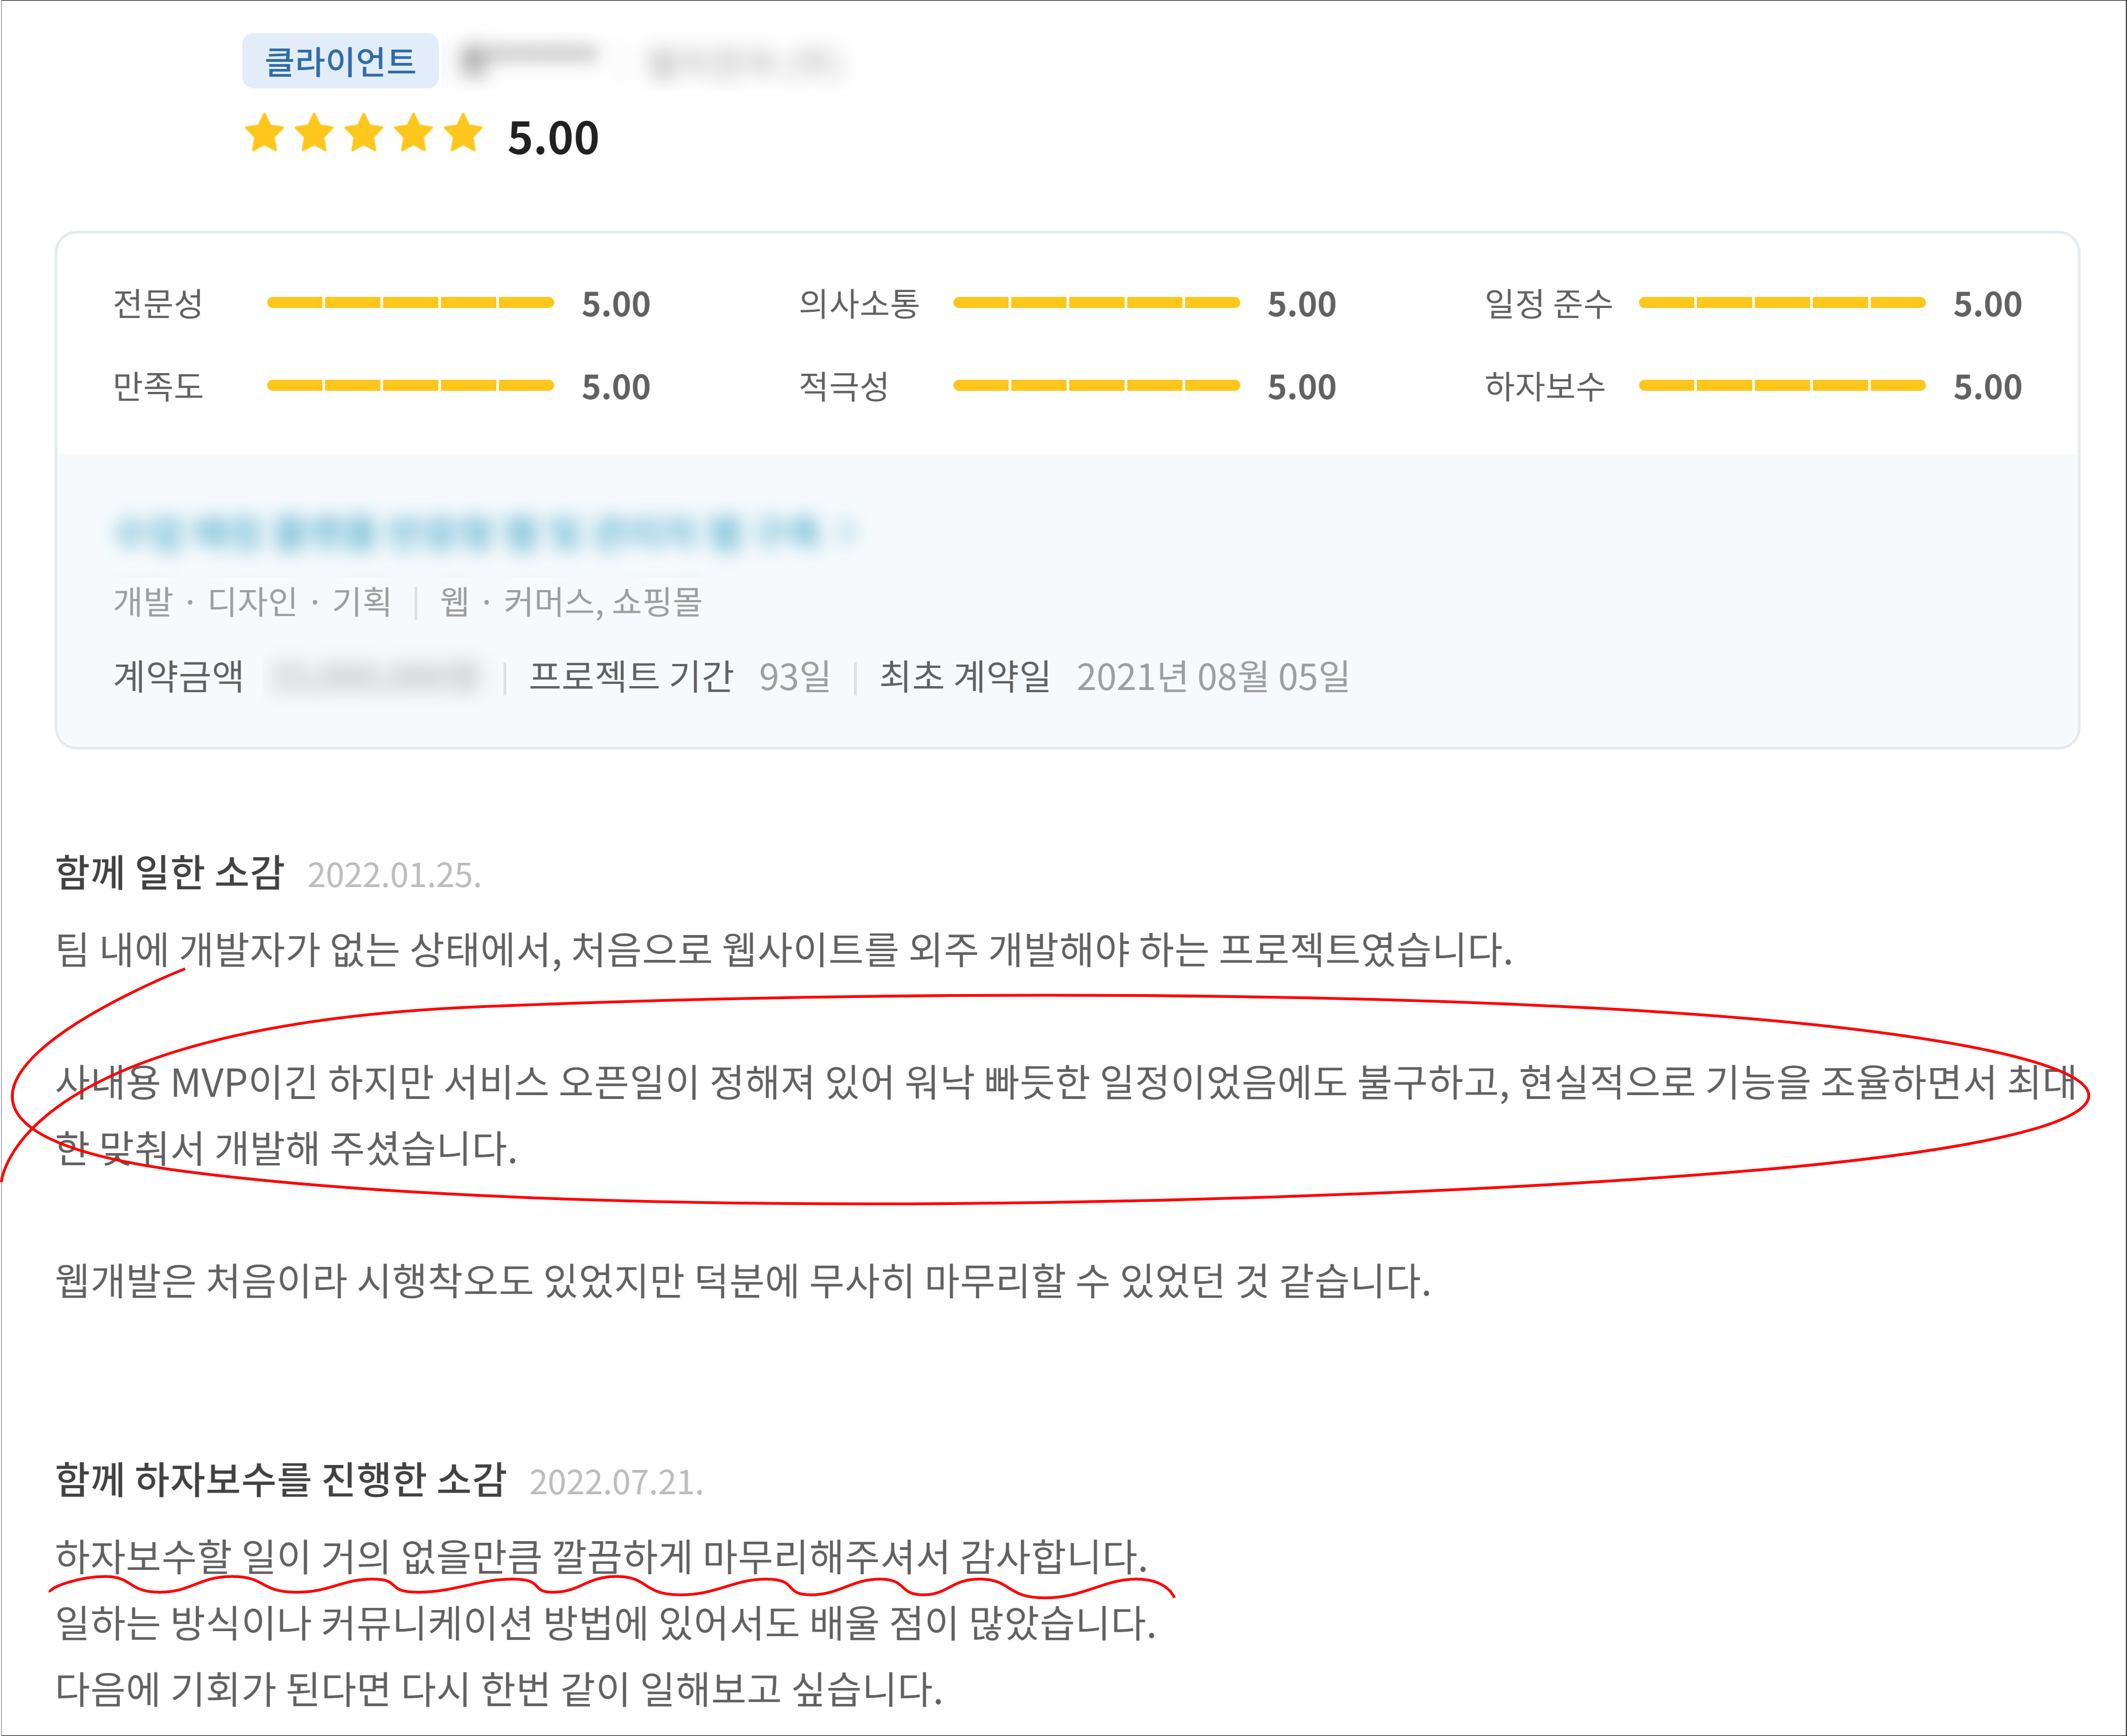Click the second yellow rating star
2127x1736 pixels.
click(314, 133)
